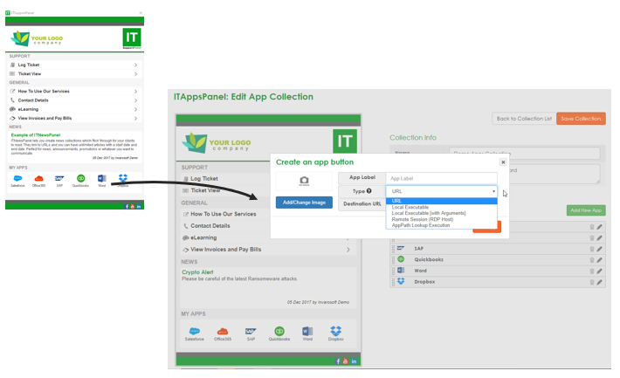Pick AppPath Lookup Execution option
The width and height of the screenshot is (620, 378).
tap(422, 225)
